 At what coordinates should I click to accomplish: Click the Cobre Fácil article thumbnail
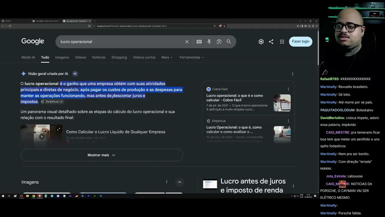click(282, 103)
